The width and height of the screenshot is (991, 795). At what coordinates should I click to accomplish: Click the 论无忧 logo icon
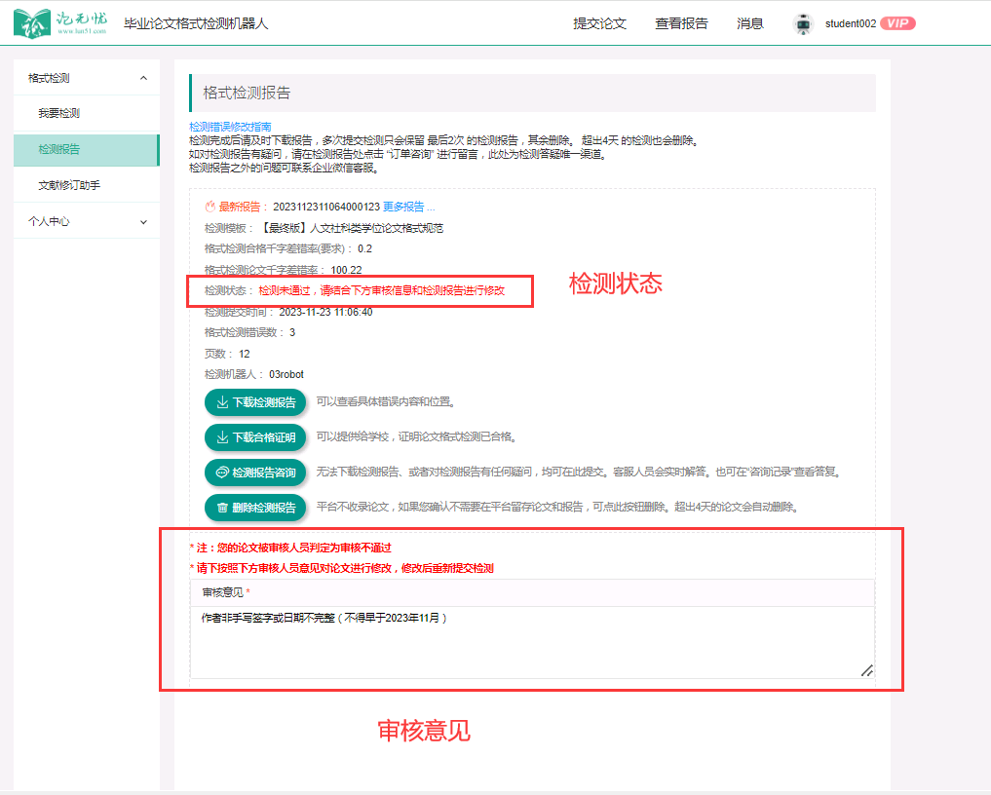tap(33, 23)
